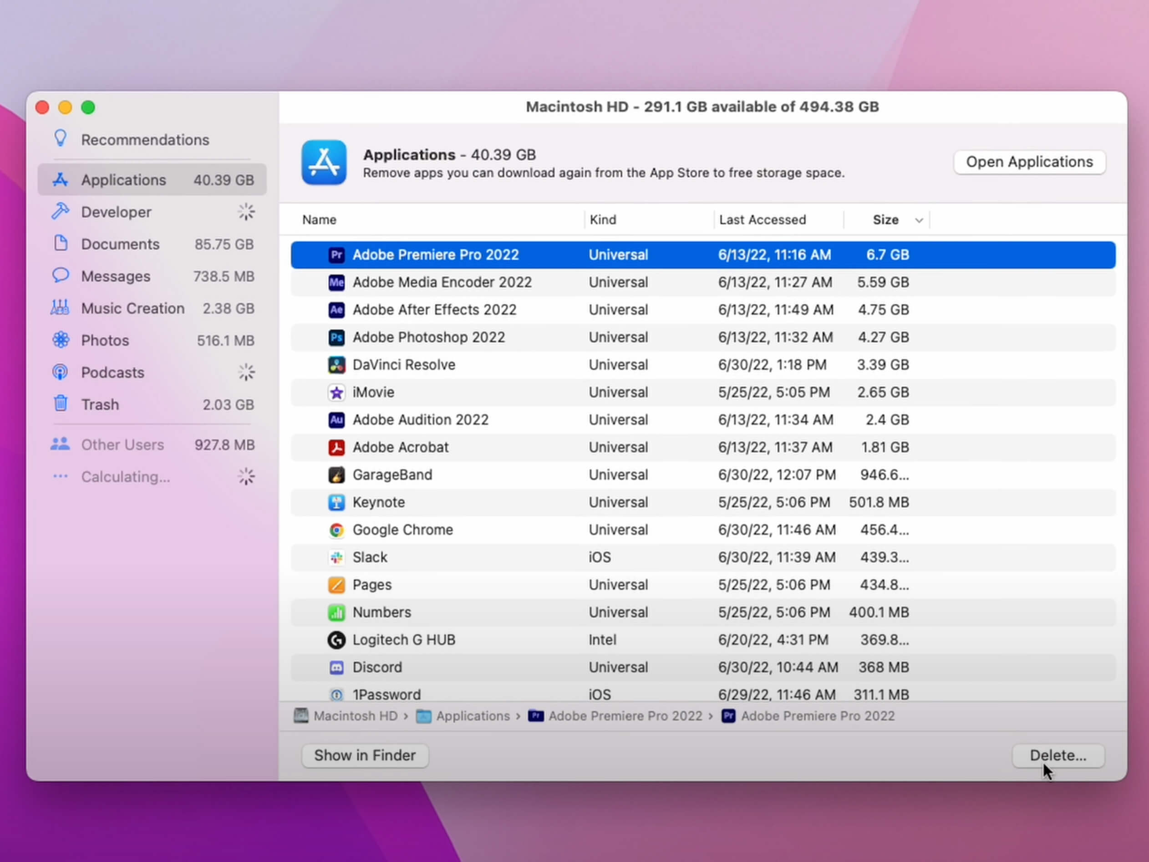Click the Adobe Media Encoder 2022 icon
Screen dimensions: 1149x862
coord(336,282)
